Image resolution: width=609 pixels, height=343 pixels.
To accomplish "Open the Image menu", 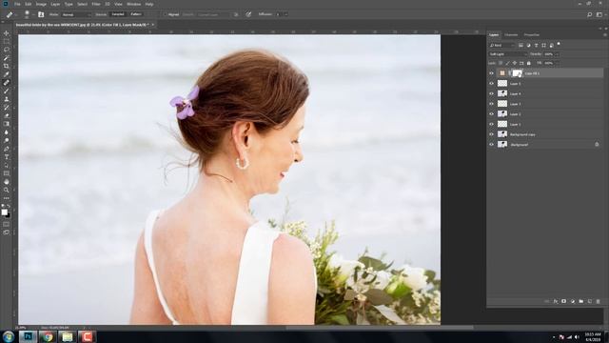I will pyautogui.click(x=41, y=4).
